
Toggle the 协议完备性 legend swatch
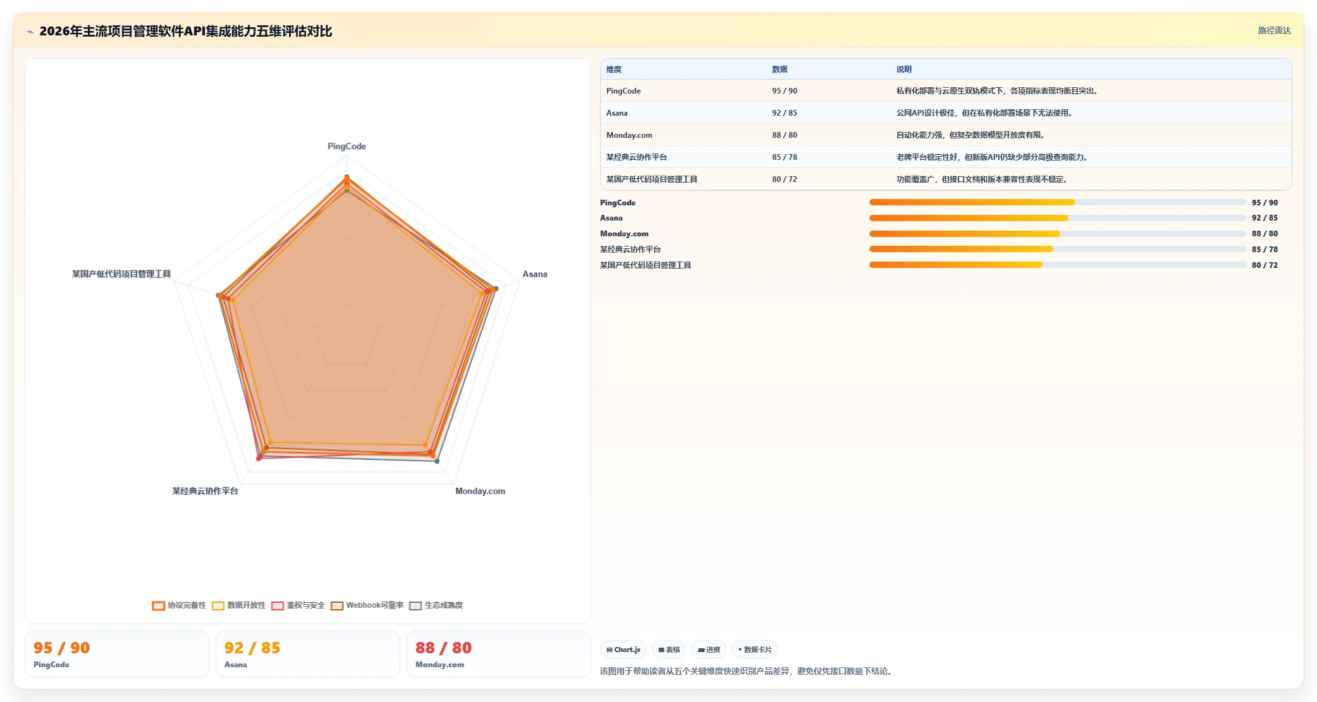coord(158,605)
